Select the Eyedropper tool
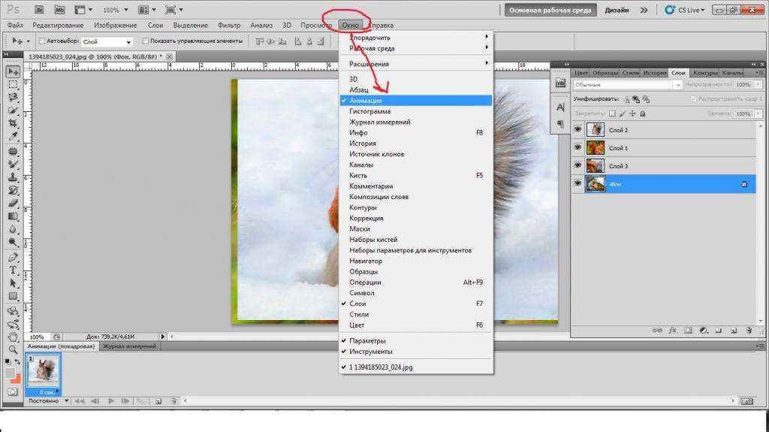This screenshot has width=769, height=432. tap(14, 137)
